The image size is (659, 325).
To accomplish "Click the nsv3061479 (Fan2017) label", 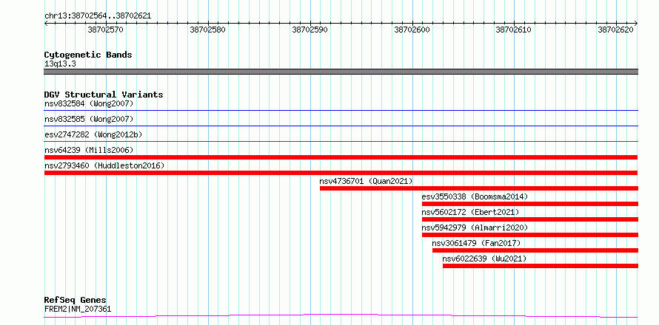I will point(476,243).
